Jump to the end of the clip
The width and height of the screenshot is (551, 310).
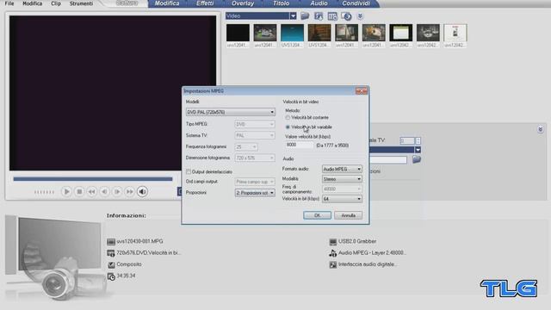(x=130, y=191)
